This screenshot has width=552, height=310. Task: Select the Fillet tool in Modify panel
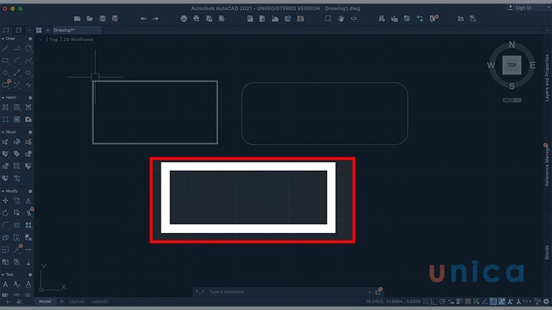tap(6, 225)
